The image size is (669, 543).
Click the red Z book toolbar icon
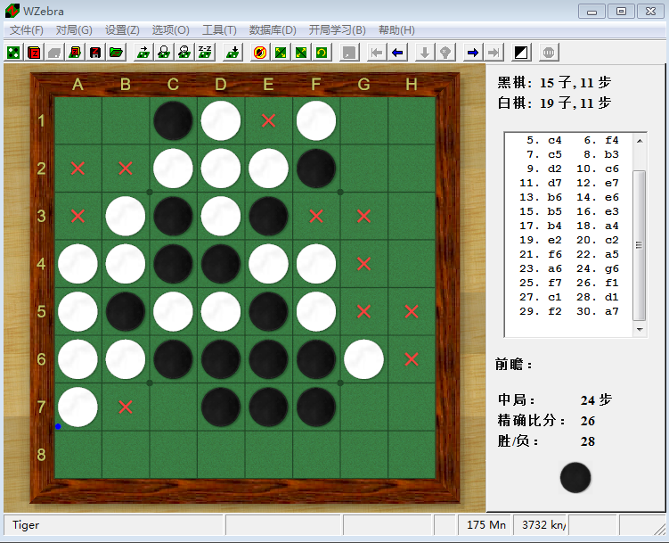(x=34, y=53)
